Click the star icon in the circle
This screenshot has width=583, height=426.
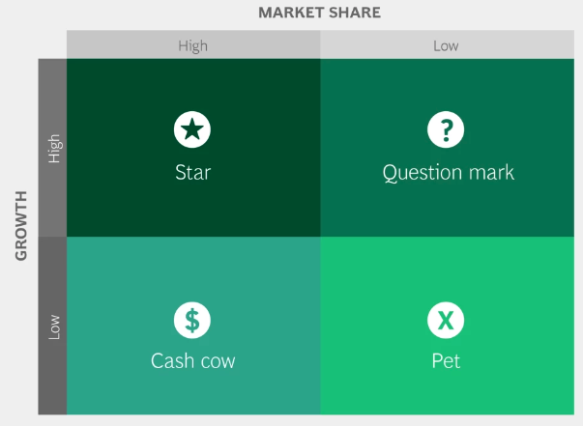click(x=192, y=129)
